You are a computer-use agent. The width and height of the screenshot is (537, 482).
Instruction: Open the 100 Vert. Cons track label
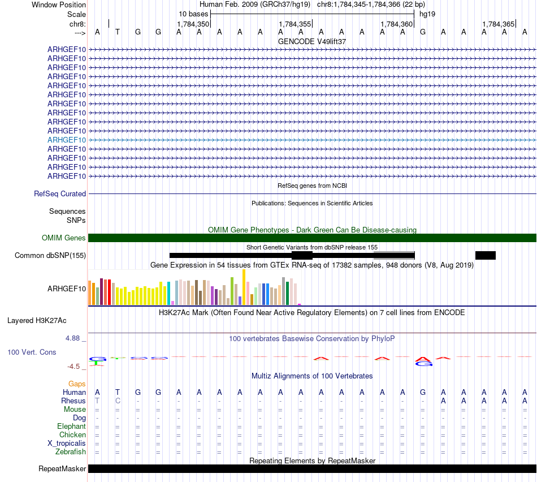coord(32,352)
